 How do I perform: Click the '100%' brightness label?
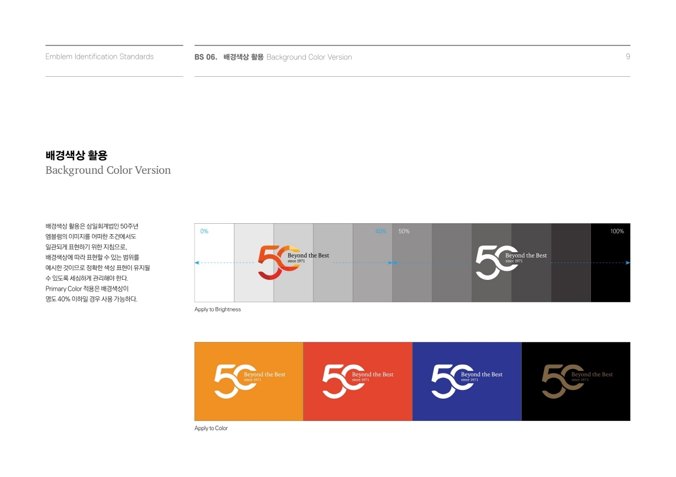tap(617, 231)
